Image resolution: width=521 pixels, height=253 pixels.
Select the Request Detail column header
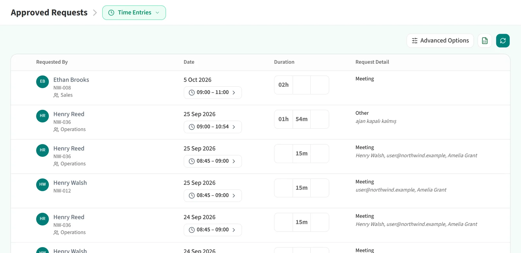click(372, 62)
